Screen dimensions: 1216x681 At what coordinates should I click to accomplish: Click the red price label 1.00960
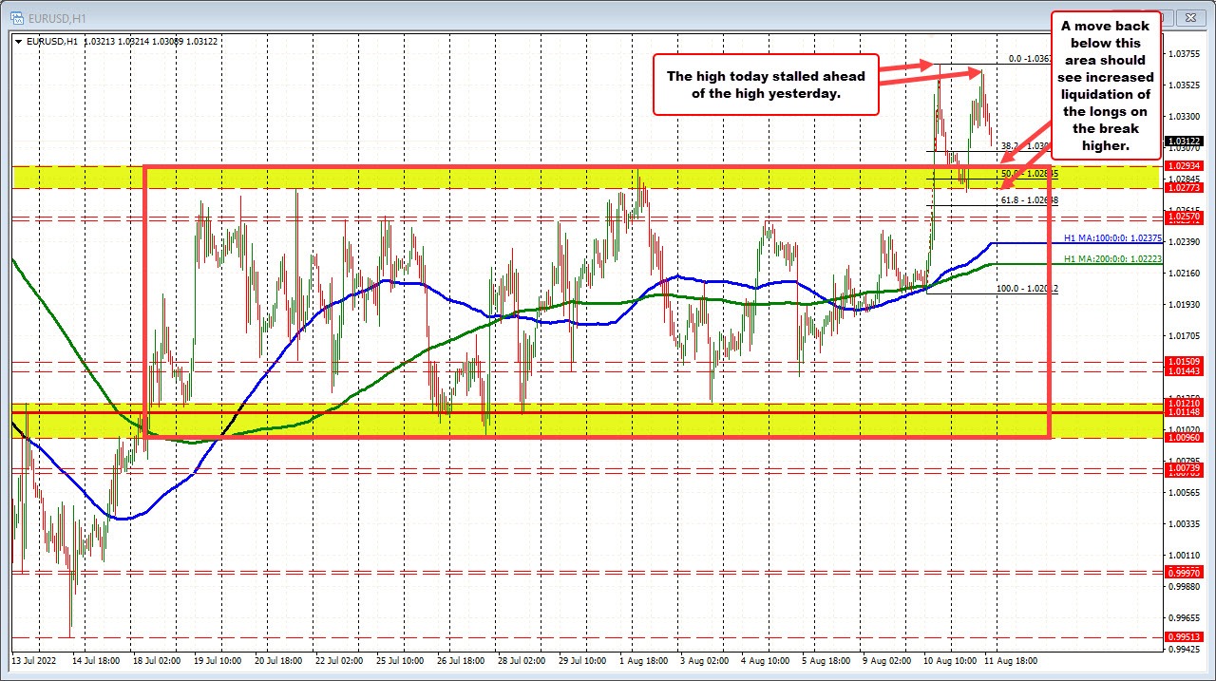[x=1184, y=438]
